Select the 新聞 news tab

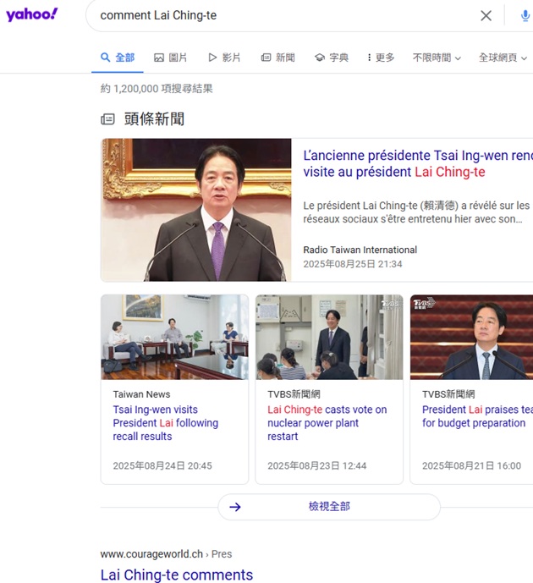click(x=277, y=58)
